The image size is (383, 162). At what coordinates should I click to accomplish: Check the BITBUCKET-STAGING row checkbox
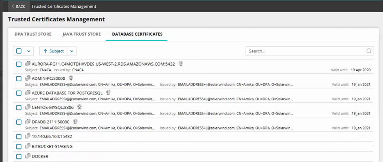coord(19,146)
